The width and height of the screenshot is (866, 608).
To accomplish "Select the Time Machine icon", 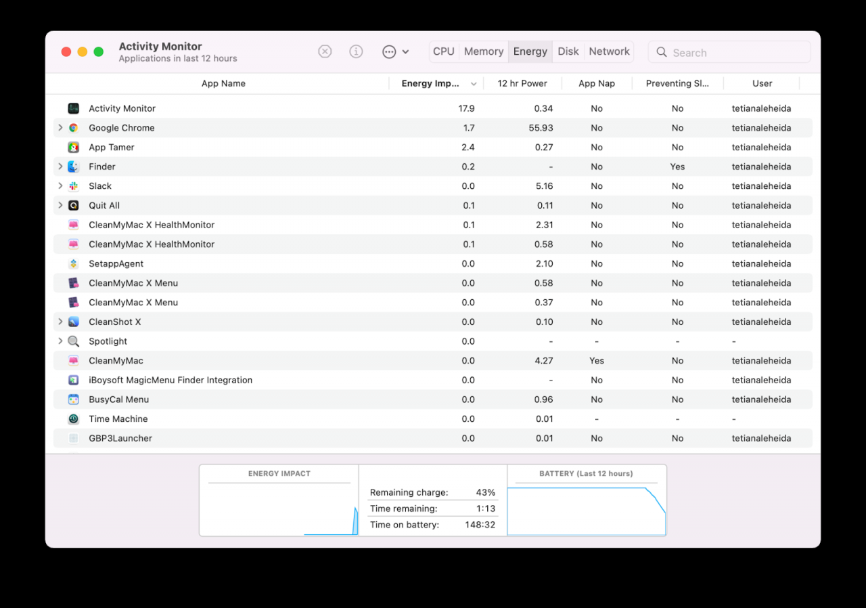I will tap(74, 419).
